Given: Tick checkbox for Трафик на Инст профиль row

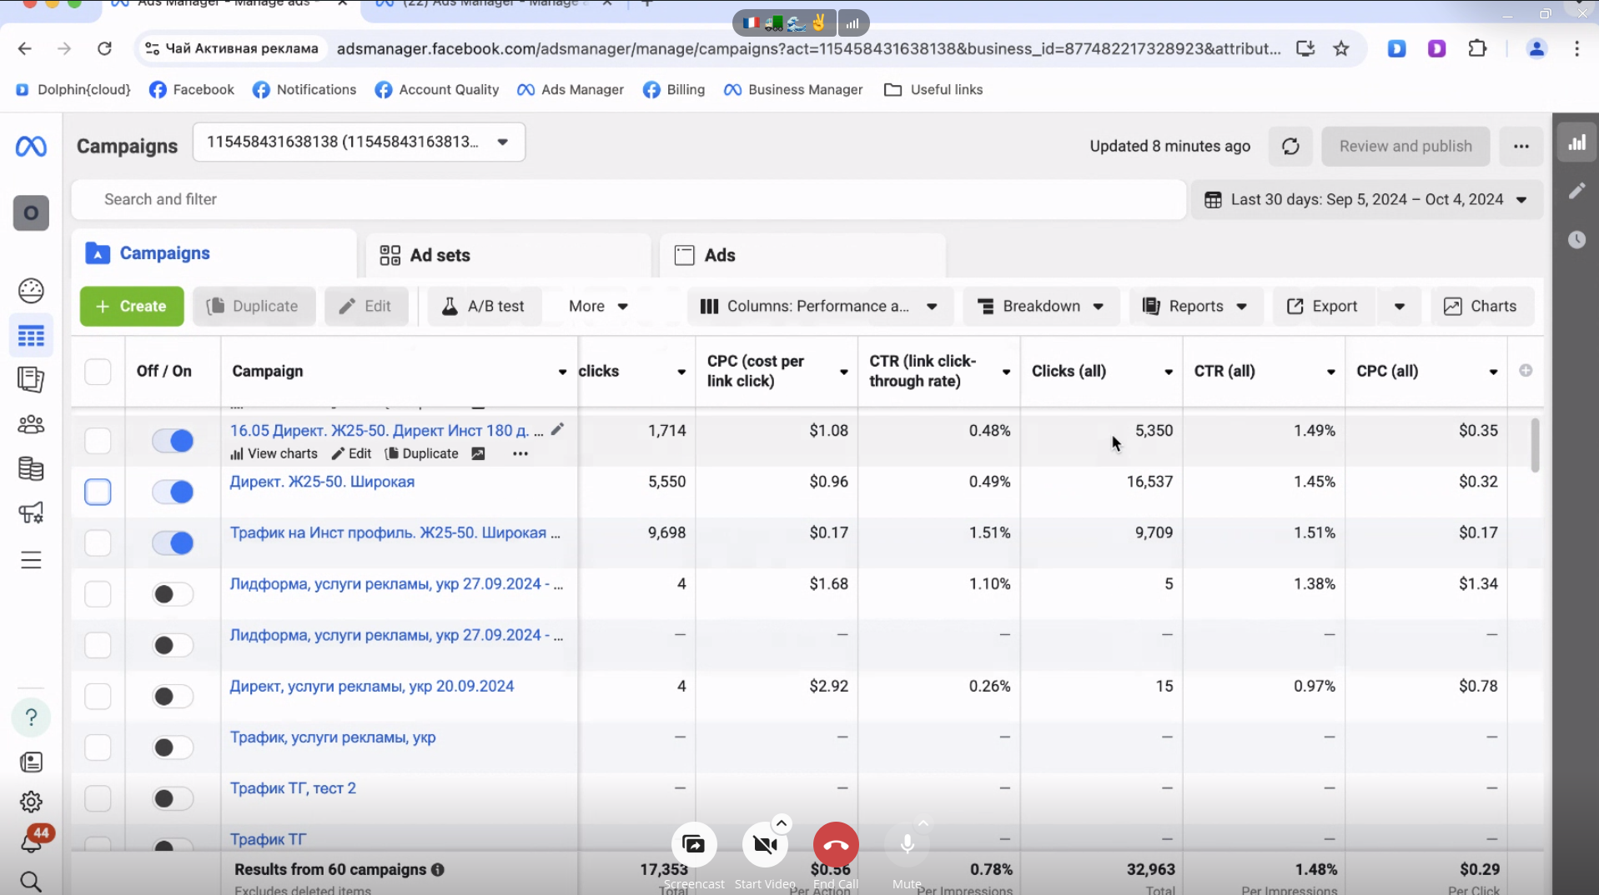Looking at the screenshot, I should point(98,543).
